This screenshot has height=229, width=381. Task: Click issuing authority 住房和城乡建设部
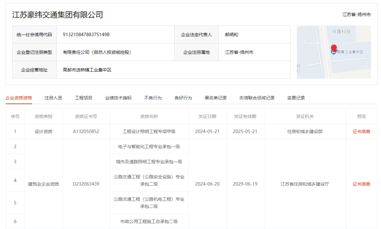click(305, 131)
